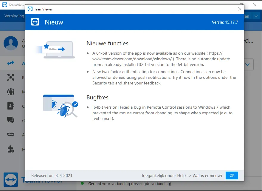Click the Bugfixes bug magnifier illustration
The height and width of the screenshot is (191, 262).
pos(61,106)
